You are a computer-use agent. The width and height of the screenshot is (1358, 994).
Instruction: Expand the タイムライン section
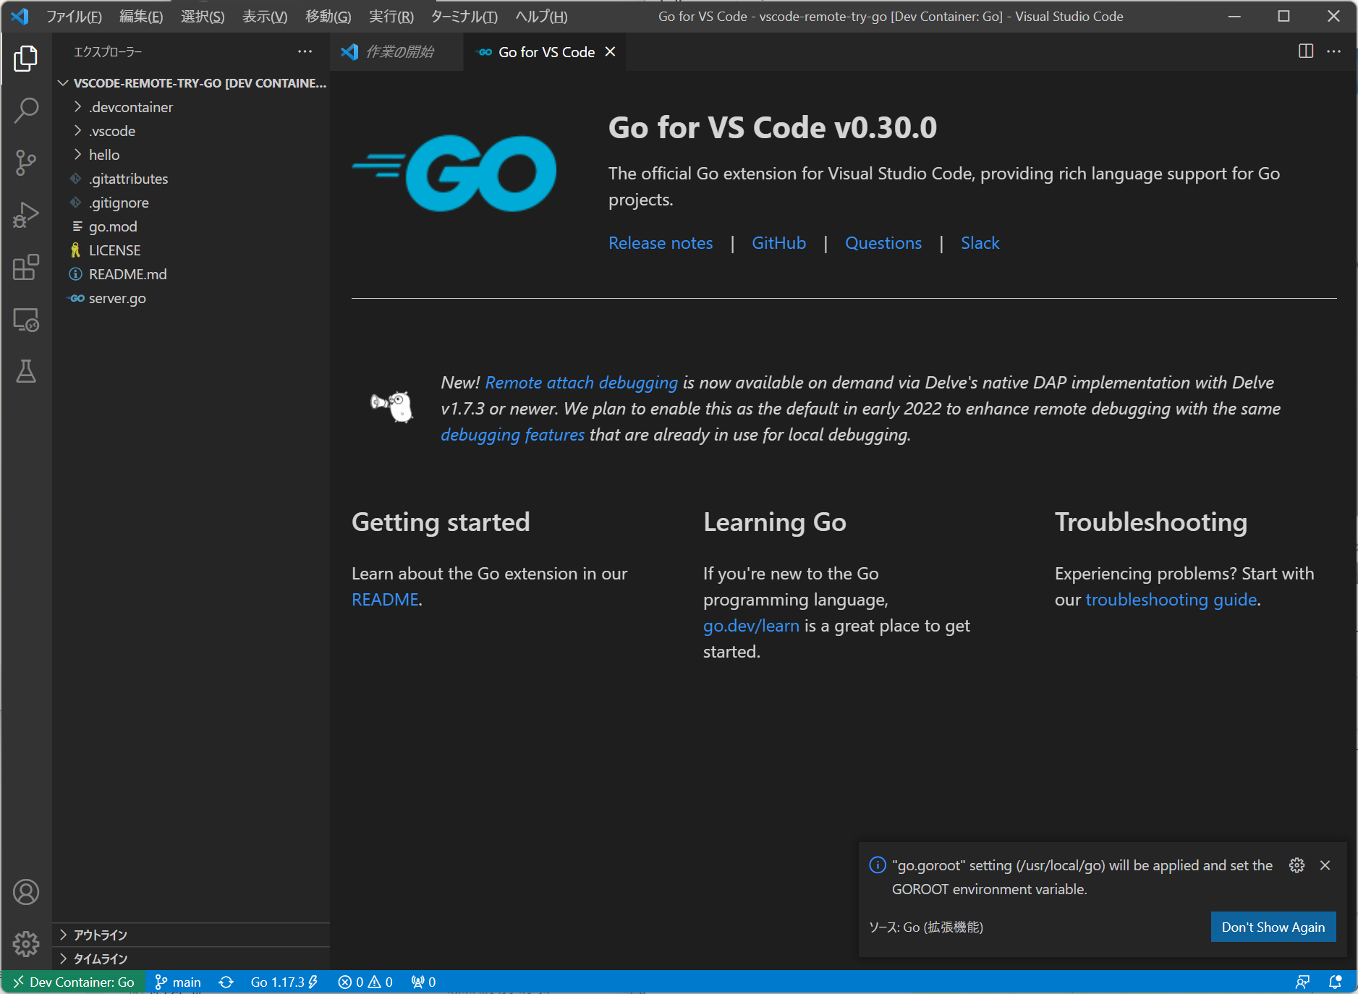(101, 959)
